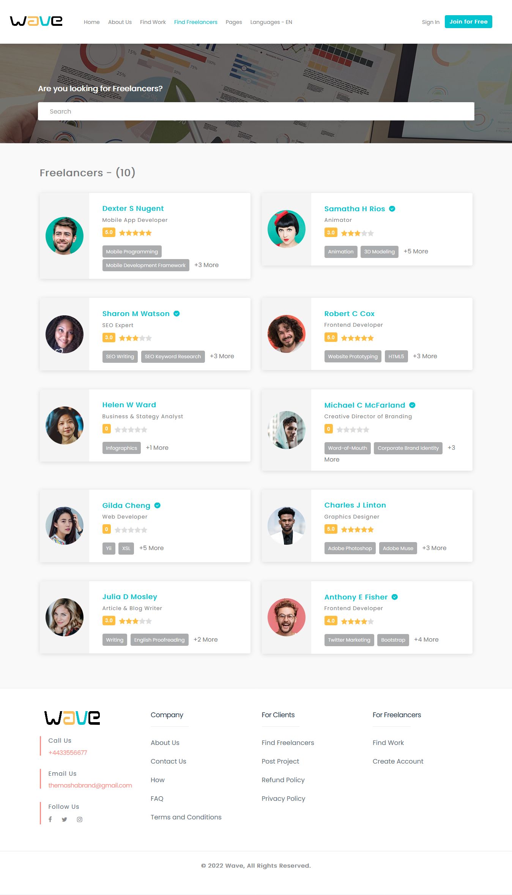
Task: Open the Twitter icon under Follow Us
Action: [65, 819]
